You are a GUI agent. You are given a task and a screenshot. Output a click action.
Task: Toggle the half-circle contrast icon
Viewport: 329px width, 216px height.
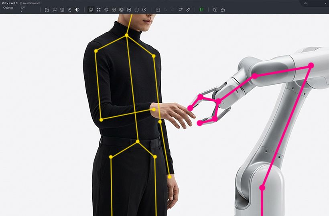(x=77, y=10)
